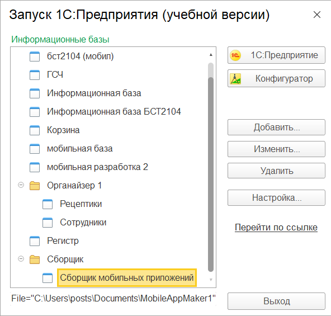Select мобильная база entry

(x=79, y=149)
